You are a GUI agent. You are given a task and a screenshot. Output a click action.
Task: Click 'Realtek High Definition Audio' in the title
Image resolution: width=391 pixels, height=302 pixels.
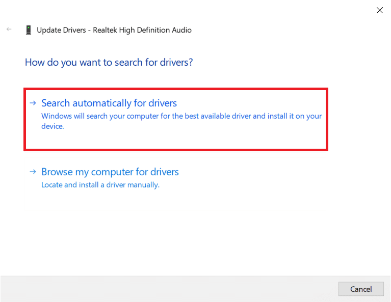point(142,30)
